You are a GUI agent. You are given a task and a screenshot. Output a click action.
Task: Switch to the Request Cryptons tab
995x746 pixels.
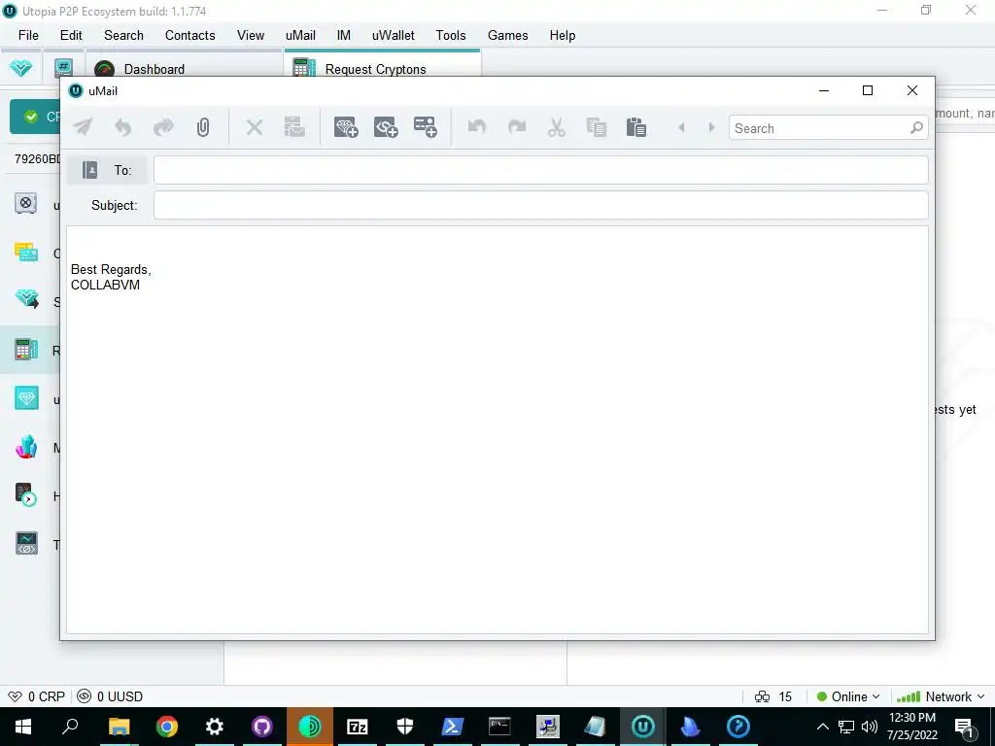[383, 68]
